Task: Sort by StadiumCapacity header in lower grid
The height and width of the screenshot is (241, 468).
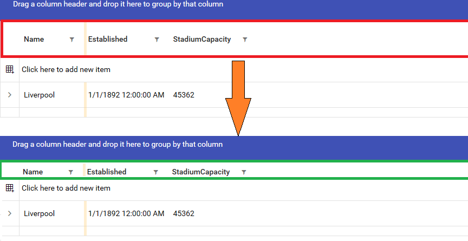Action: click(200, 172)
